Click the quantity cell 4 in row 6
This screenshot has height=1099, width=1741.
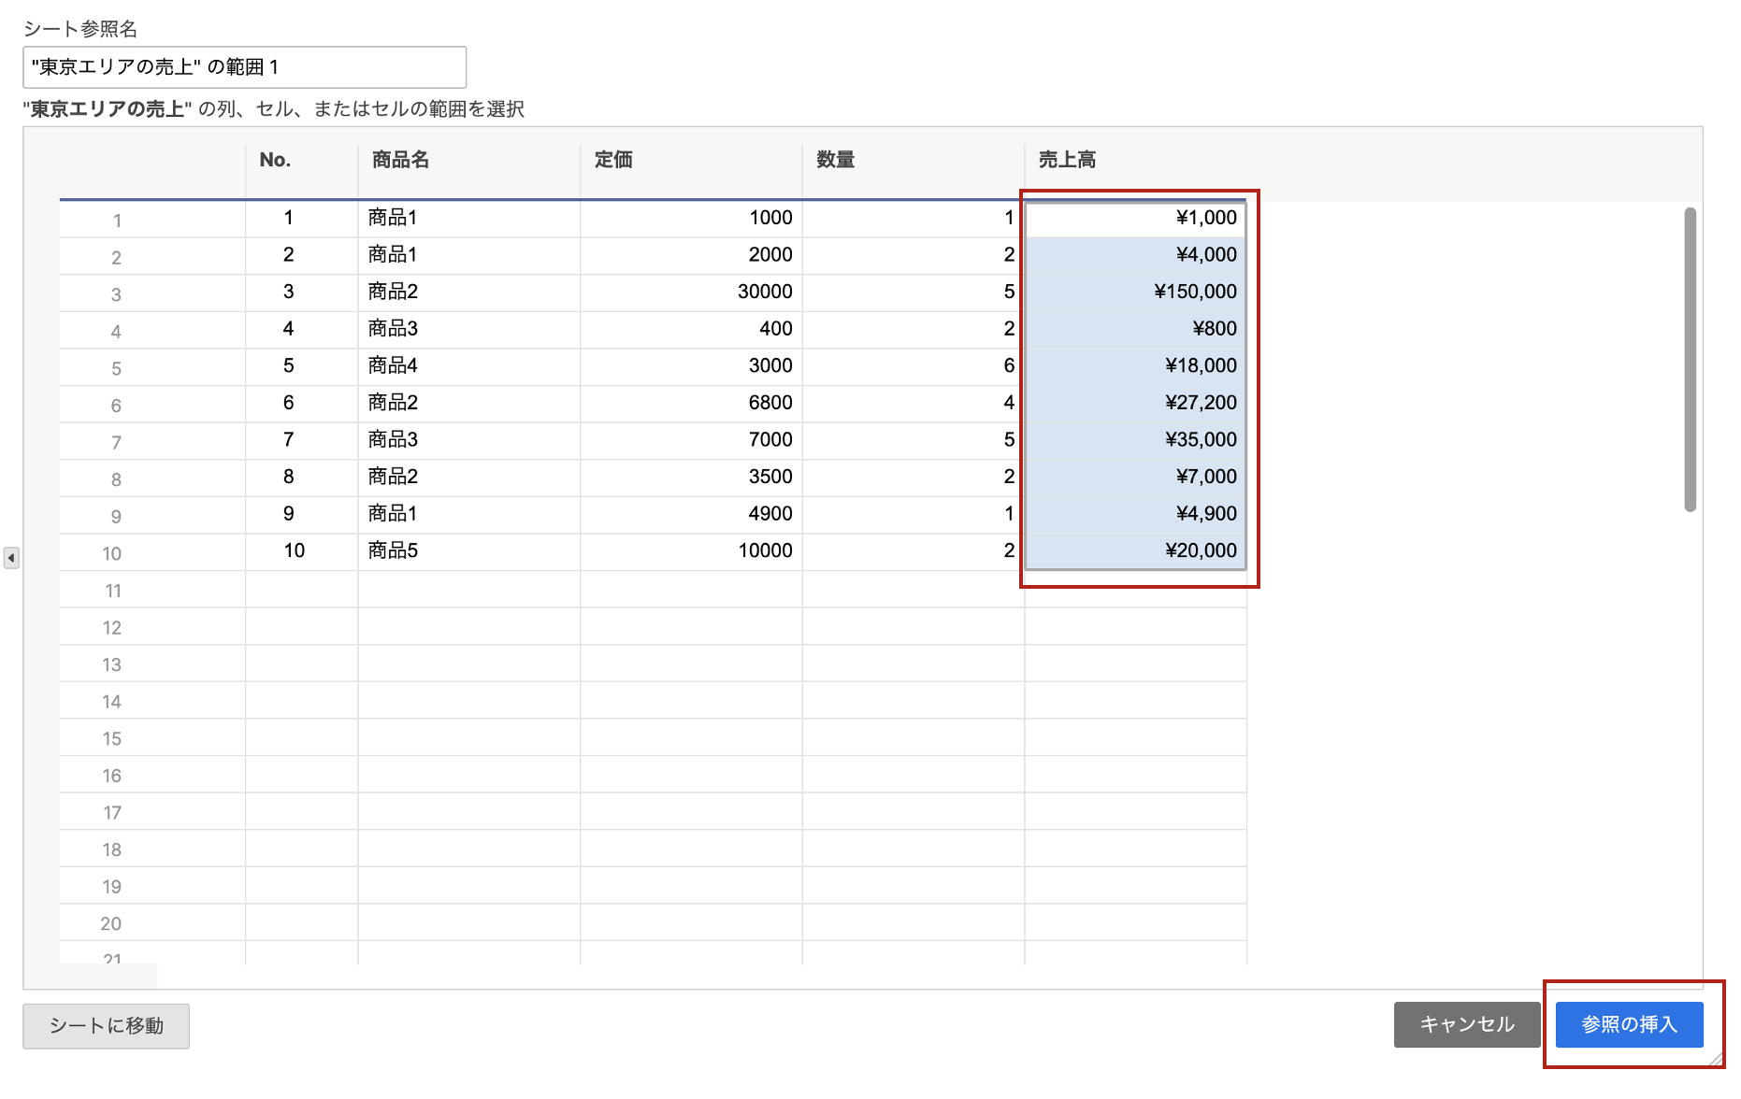pos(914,403)
